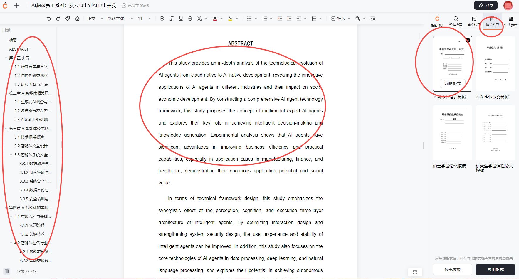Select the format painter brush icon

click(x=68, y=19)
